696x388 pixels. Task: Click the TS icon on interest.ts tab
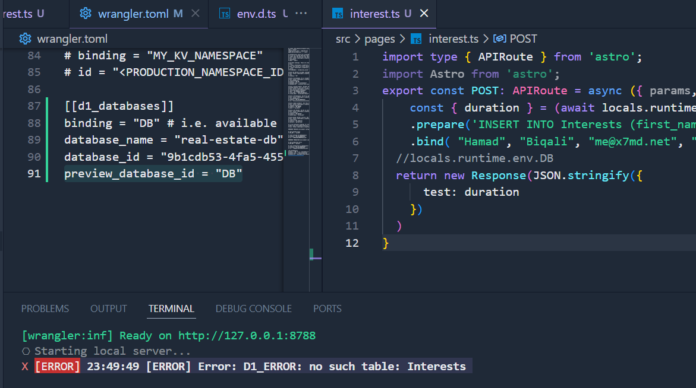tap(338, 14)
